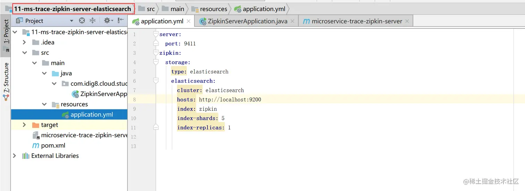Click the application.yml breadcrumb in the navigation bar
The image size is (525, 191).
click(260, 9)
